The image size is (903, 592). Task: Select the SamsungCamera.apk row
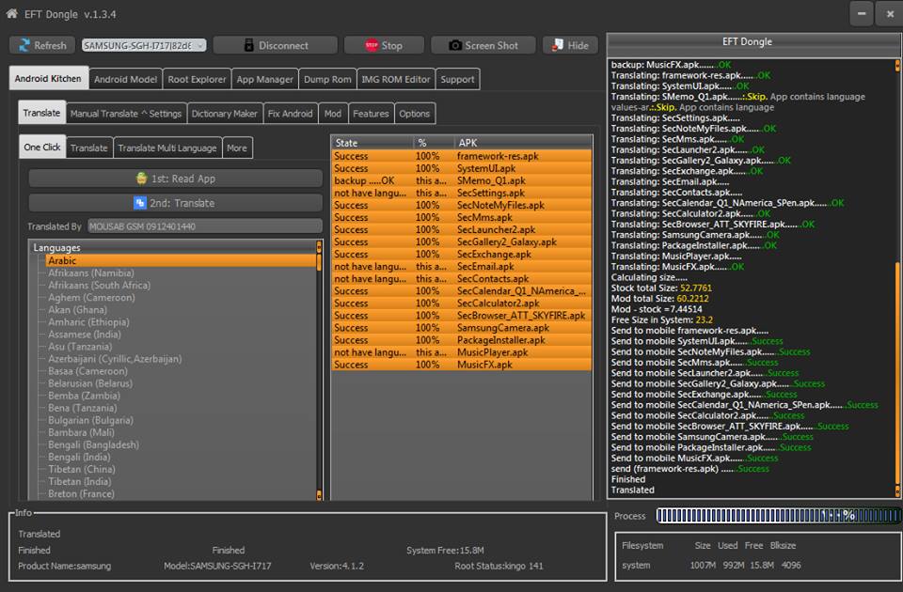click(x=462, y=328)
